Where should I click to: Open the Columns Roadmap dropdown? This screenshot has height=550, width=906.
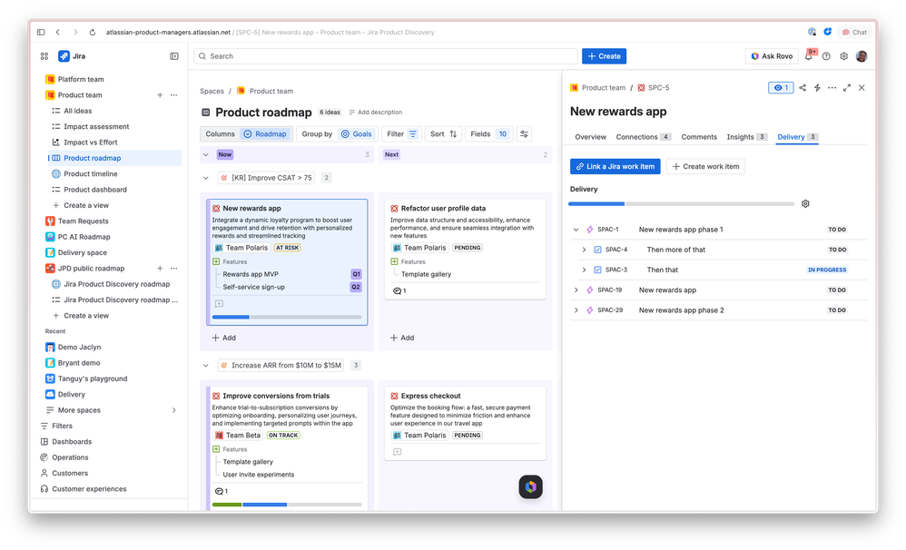(246, 134)
